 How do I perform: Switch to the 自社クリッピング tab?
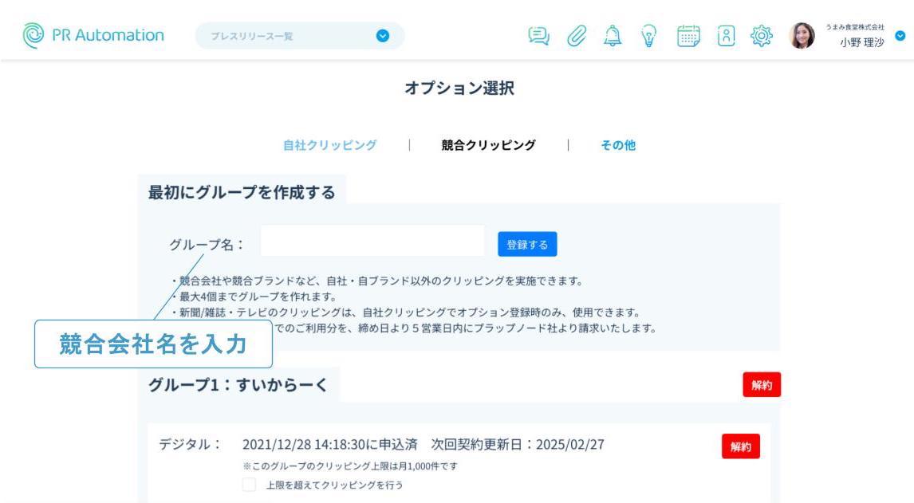[x=329, y=145]
